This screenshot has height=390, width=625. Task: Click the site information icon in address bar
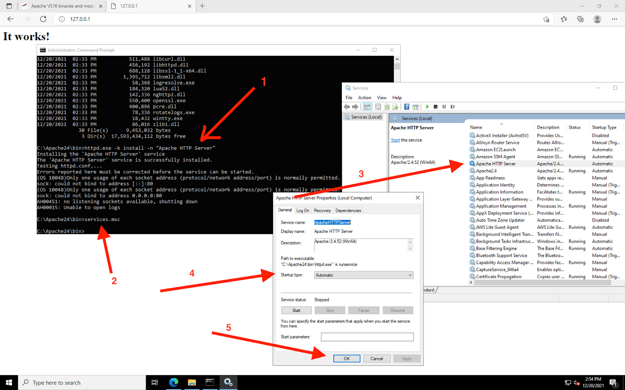tap(62, 19)
